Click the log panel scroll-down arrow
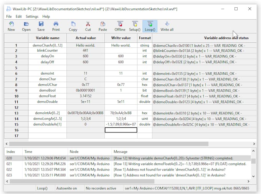 [254, 176]
